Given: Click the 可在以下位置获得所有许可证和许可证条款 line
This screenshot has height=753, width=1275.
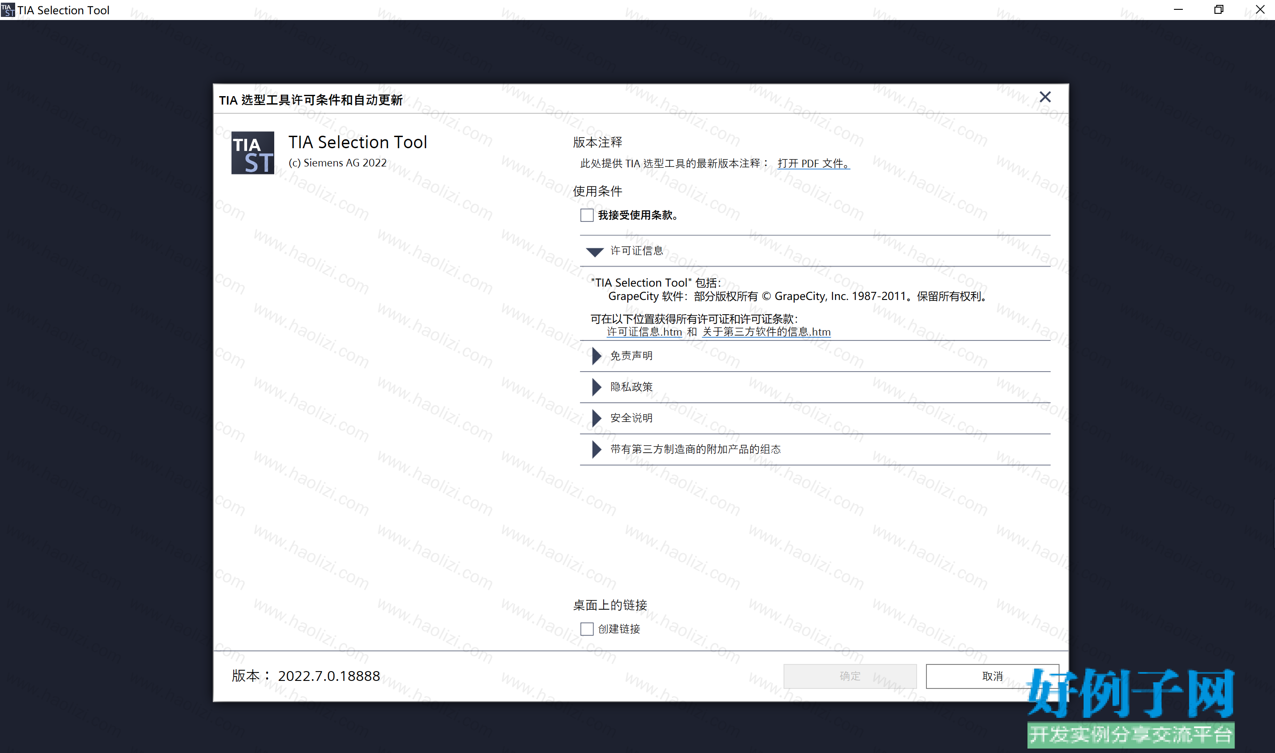Looking at the screenshot, I should [694, 319].
